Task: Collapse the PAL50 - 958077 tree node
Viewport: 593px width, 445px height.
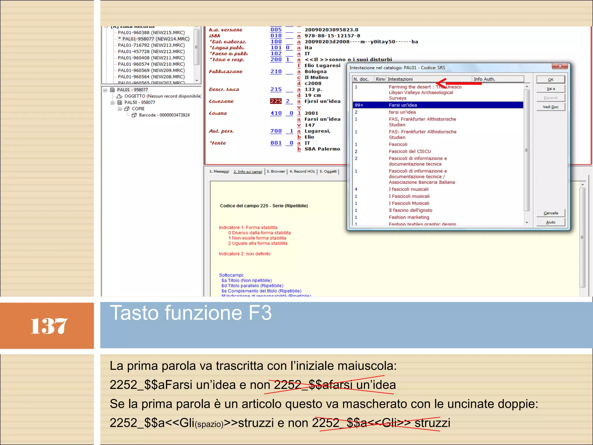Action: click(x=112, y=103)
